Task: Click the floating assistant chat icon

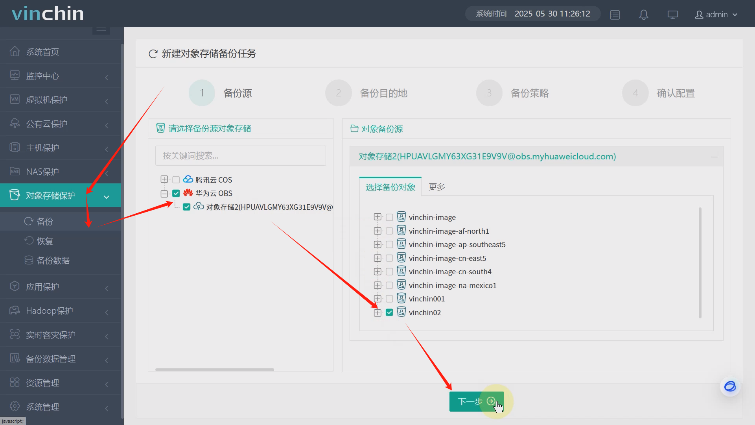Action: (730, 386)
